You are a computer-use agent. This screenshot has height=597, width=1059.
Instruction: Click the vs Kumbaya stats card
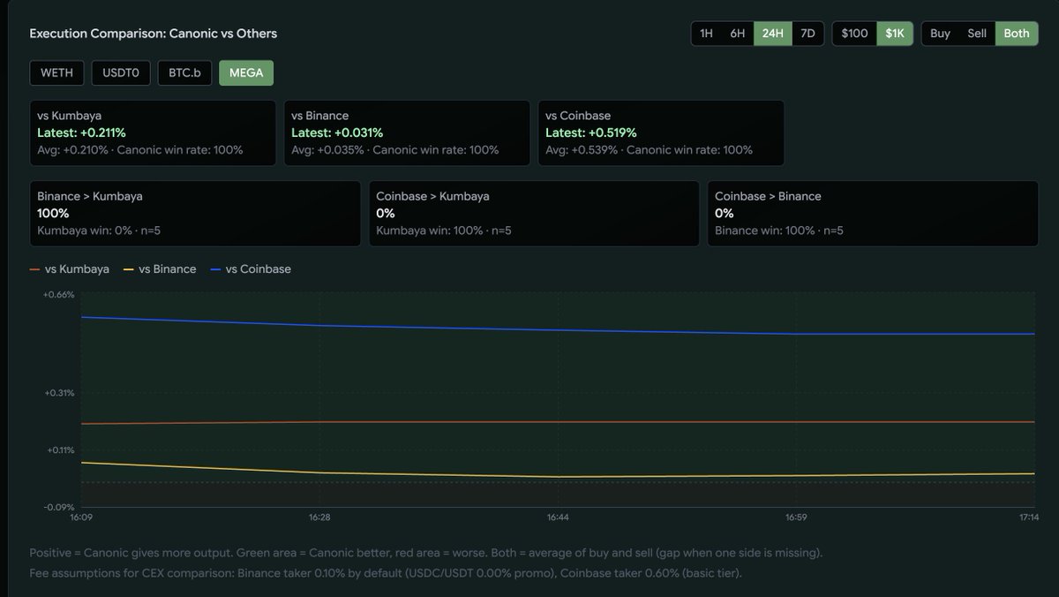point(153,133)
